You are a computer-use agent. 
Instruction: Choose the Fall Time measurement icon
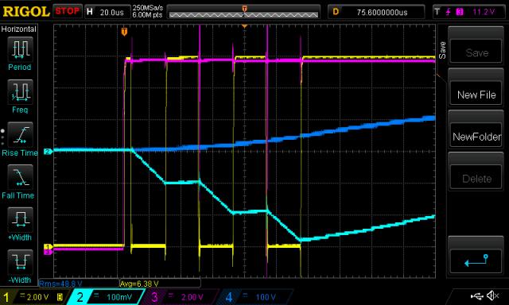[20, 177]
